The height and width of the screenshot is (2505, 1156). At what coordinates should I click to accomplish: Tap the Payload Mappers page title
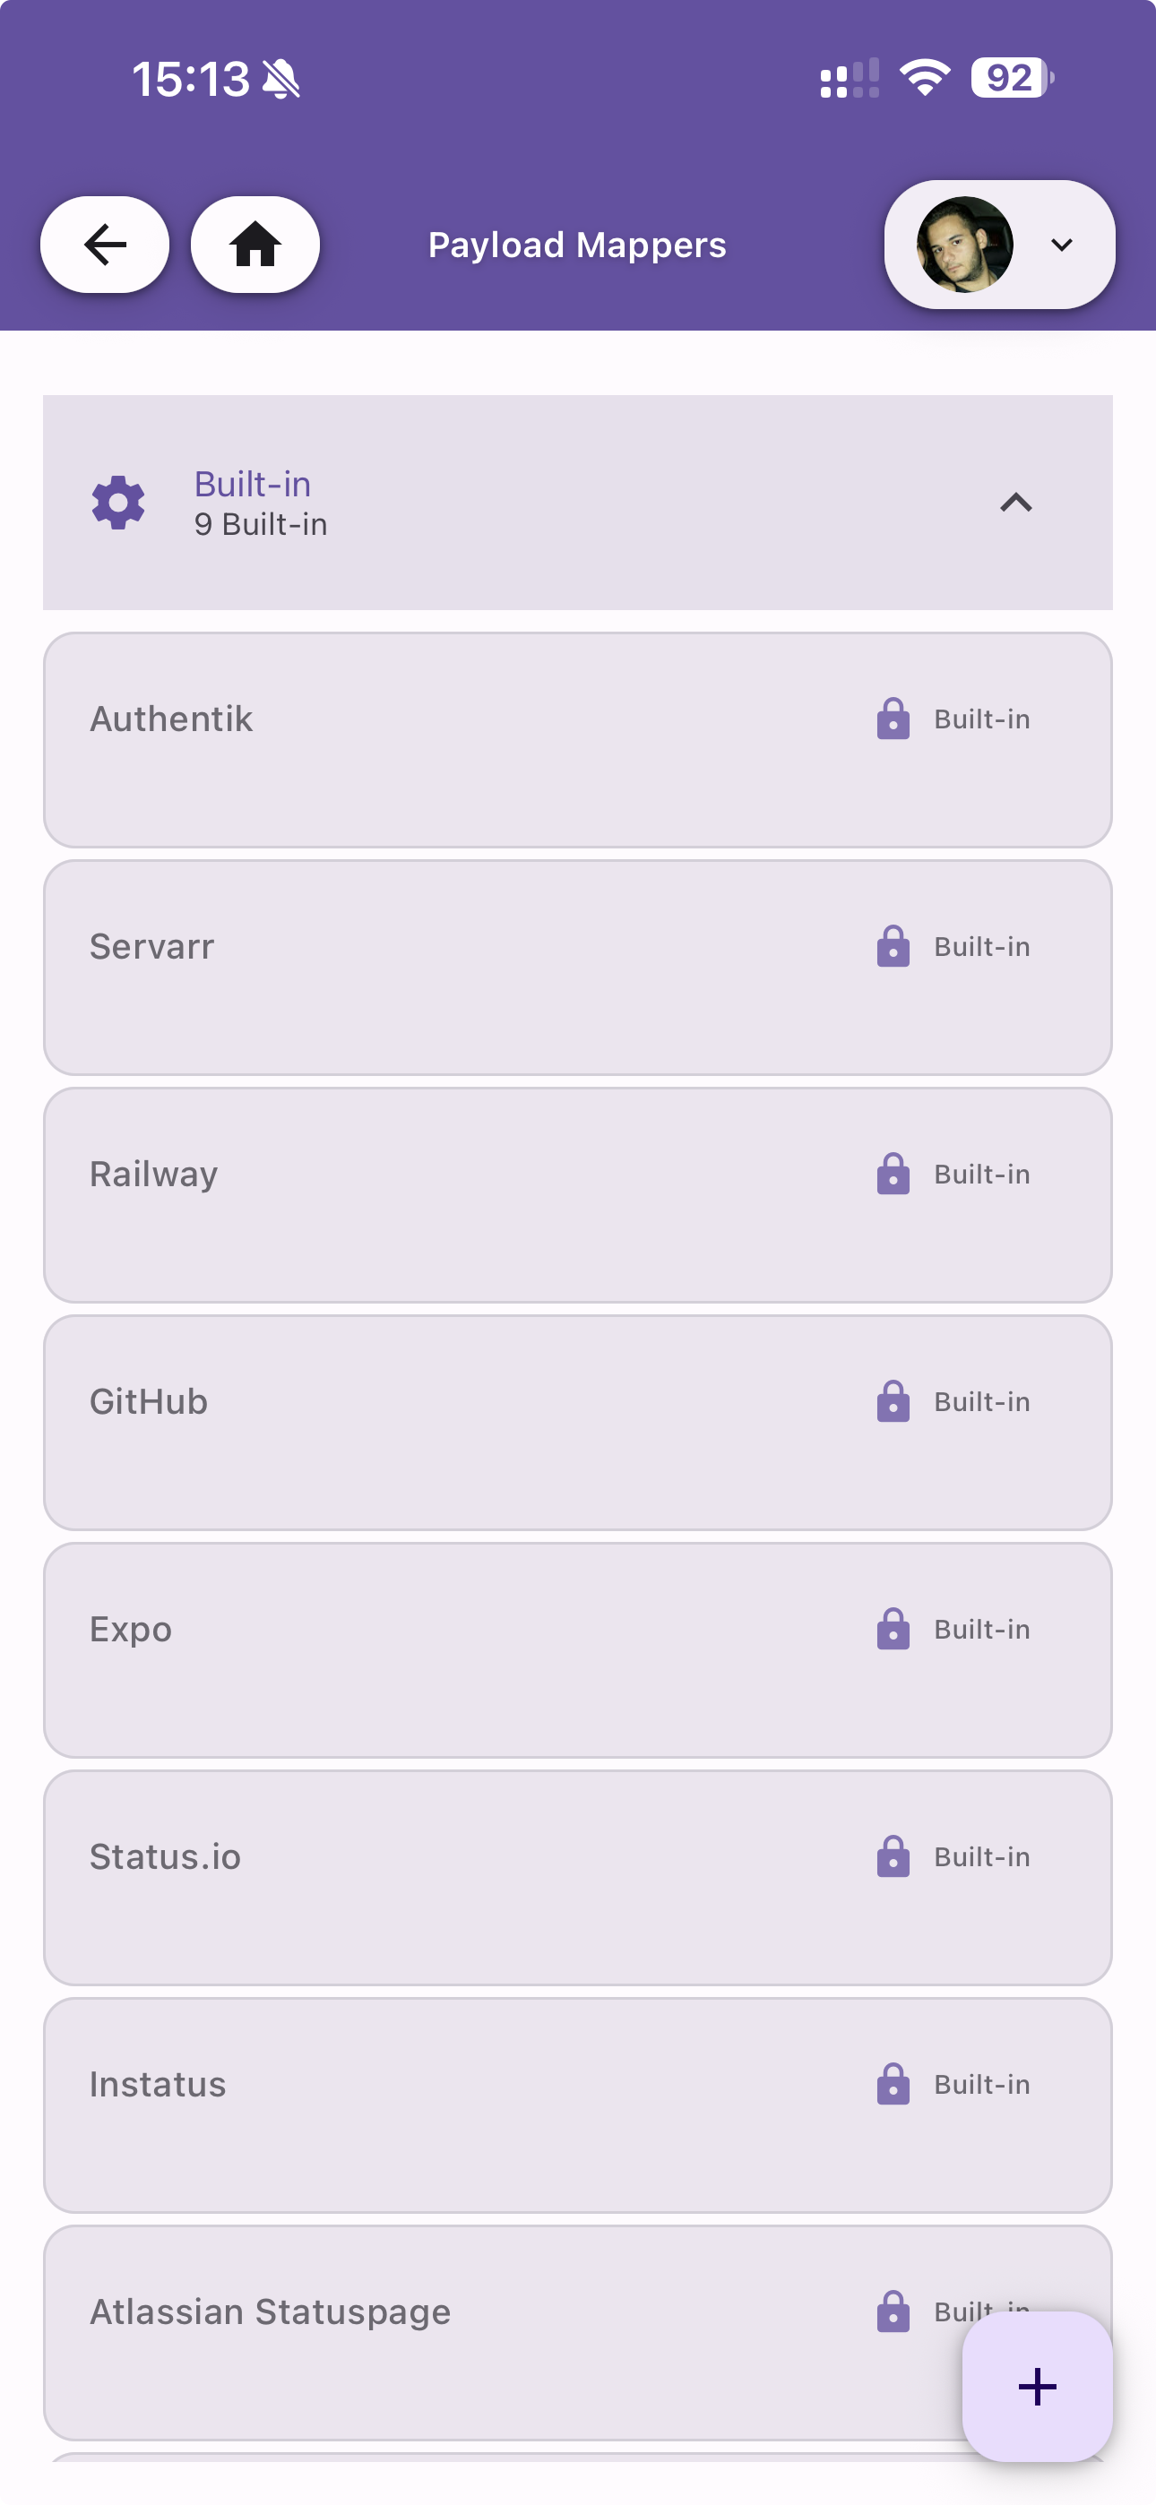[x=577, y=245]
